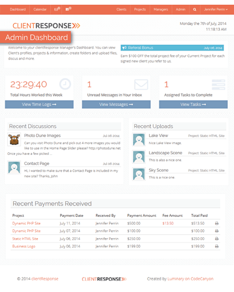Open the Lake View upload thumbnail
234x292 pixels.
139,139
